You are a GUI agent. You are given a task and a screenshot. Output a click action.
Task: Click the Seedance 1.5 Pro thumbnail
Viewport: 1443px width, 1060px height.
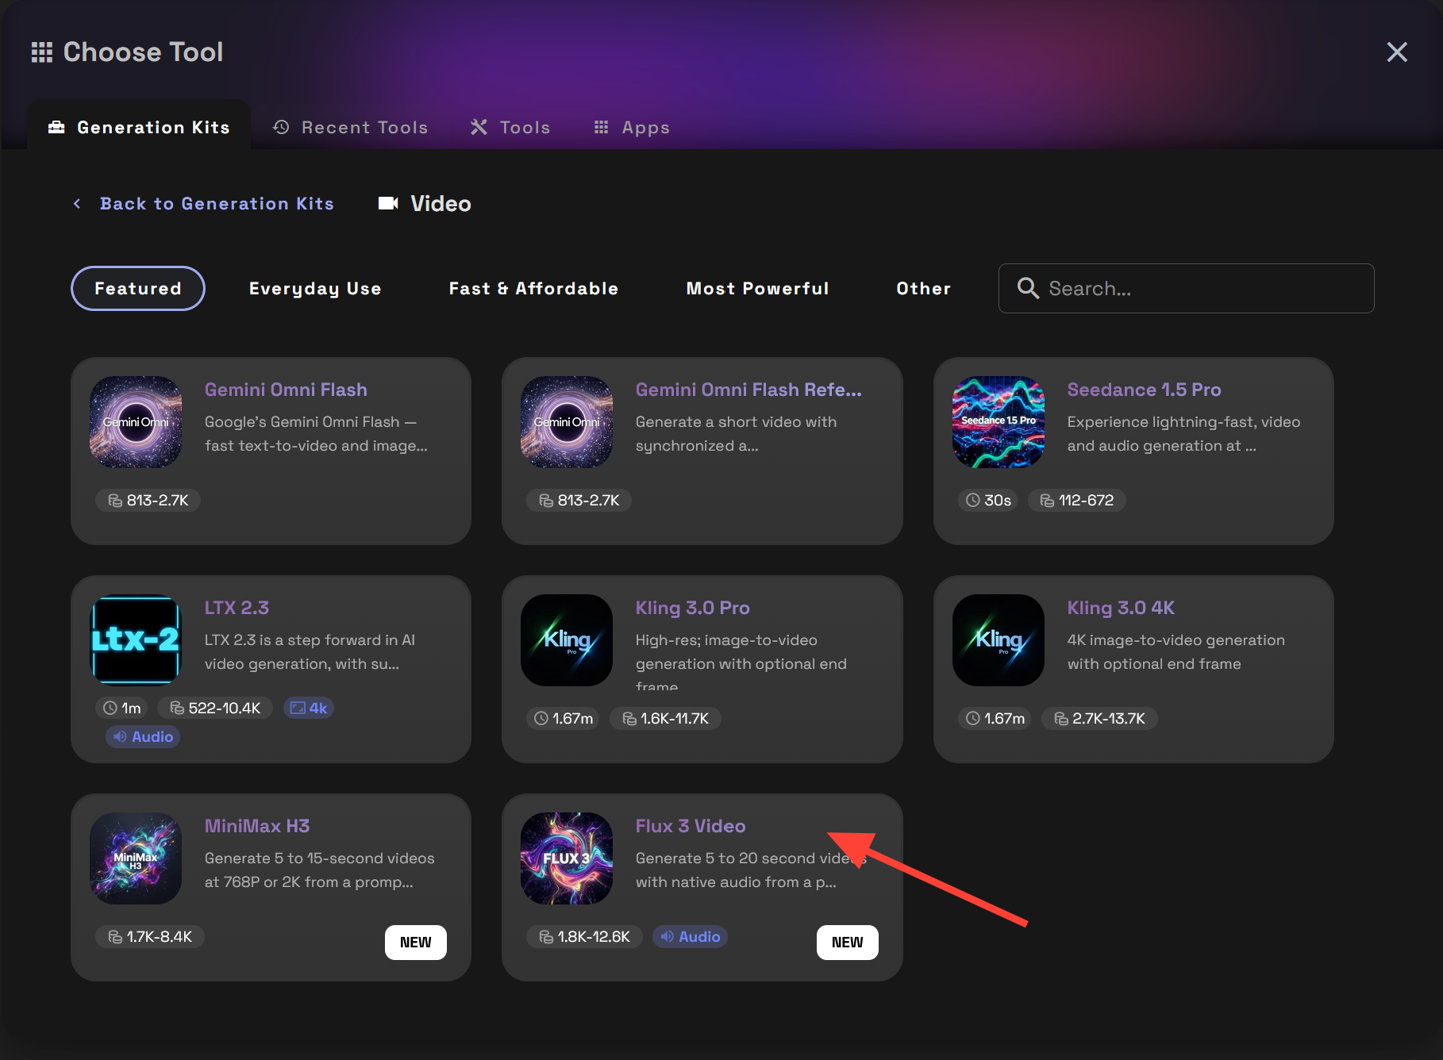[999, 422]
